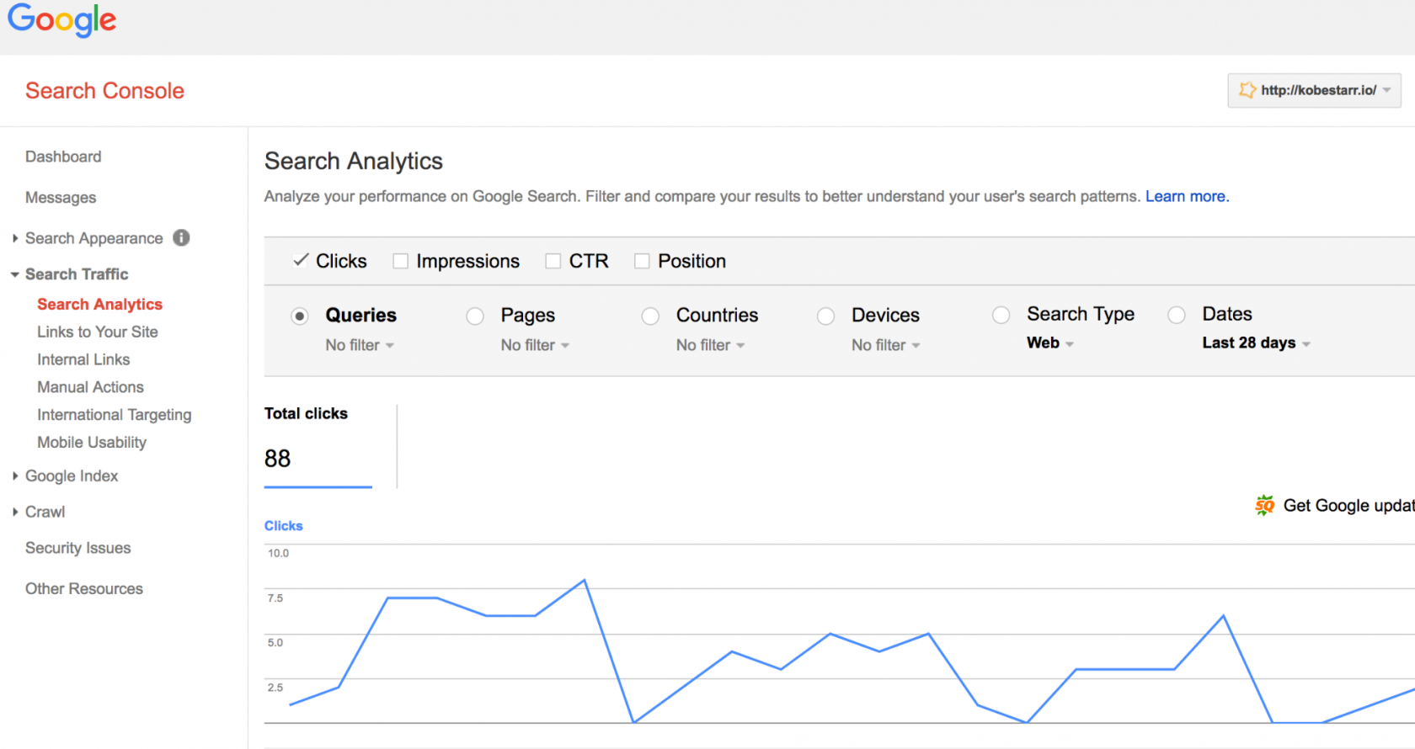The width and height of the screenshot is (1415, 749).
Task: Open Security Issues in the sidebar
Action: [78, 548]
